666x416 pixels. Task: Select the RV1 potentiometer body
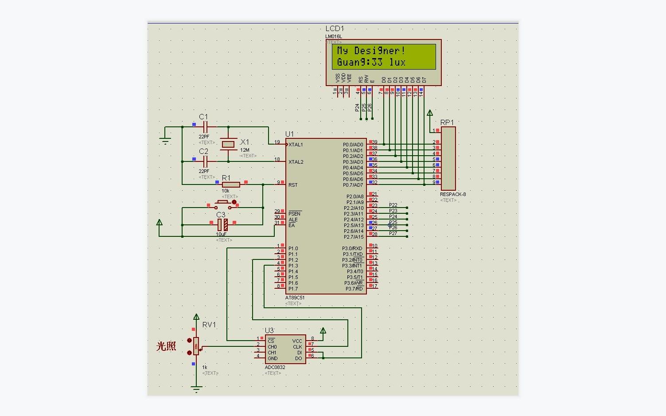[196, 346]
